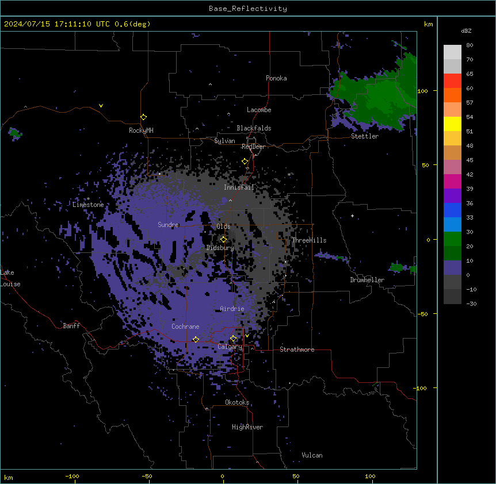Click the Innisfail city label
The width and height of the screenshot is (496, 484).
[x=239, y=187]
